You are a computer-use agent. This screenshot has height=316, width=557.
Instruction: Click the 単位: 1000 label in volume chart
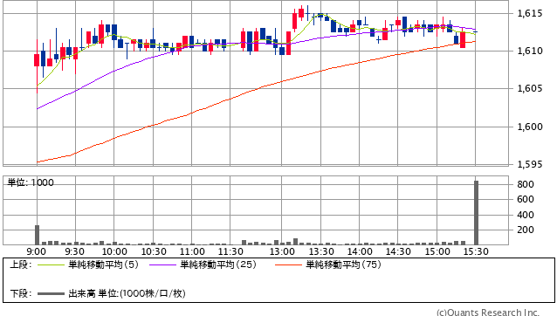click(x=31, y=182)
